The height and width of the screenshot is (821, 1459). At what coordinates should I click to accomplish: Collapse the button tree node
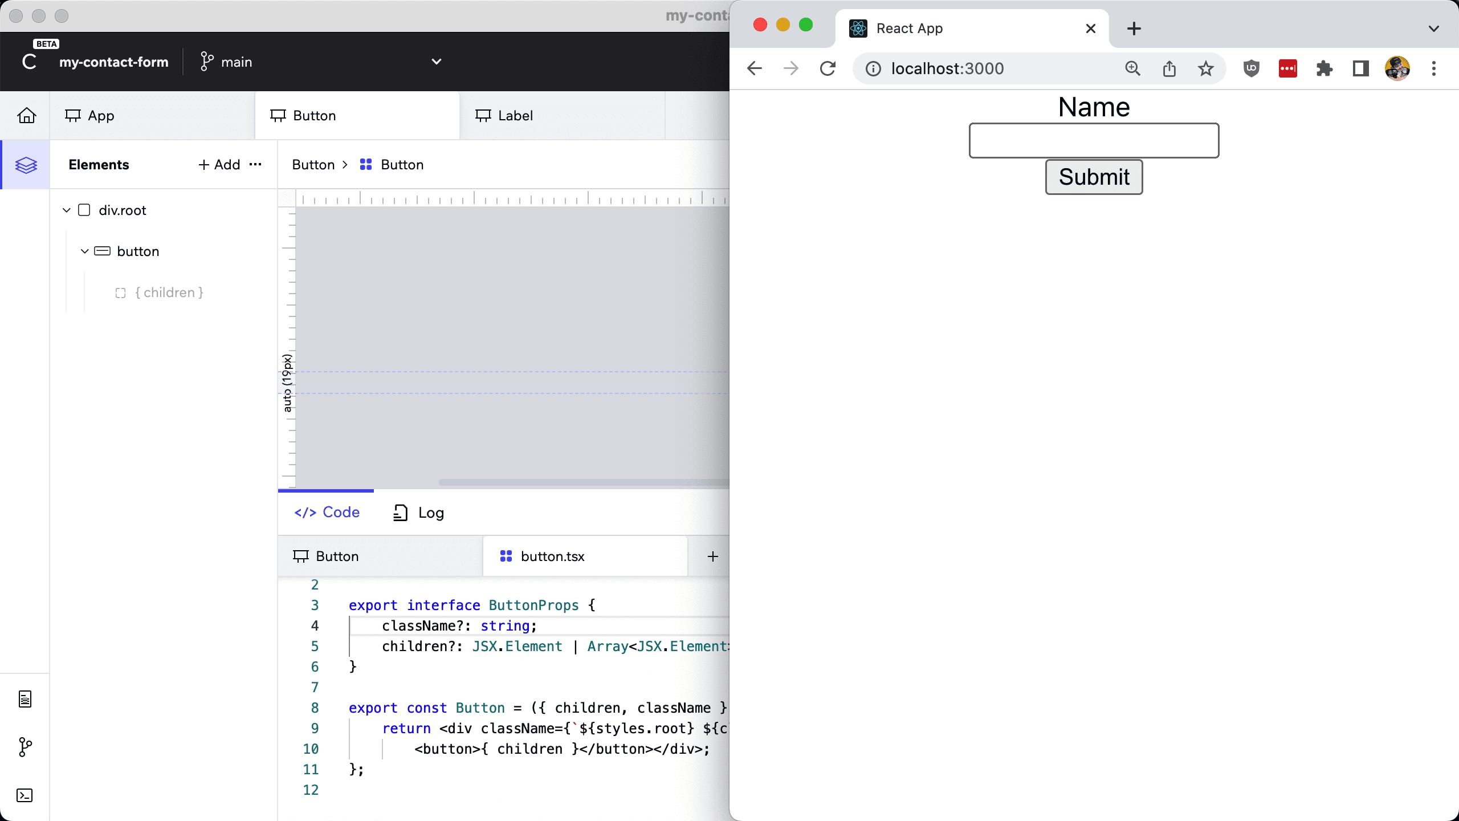click(x=85, y=251)
